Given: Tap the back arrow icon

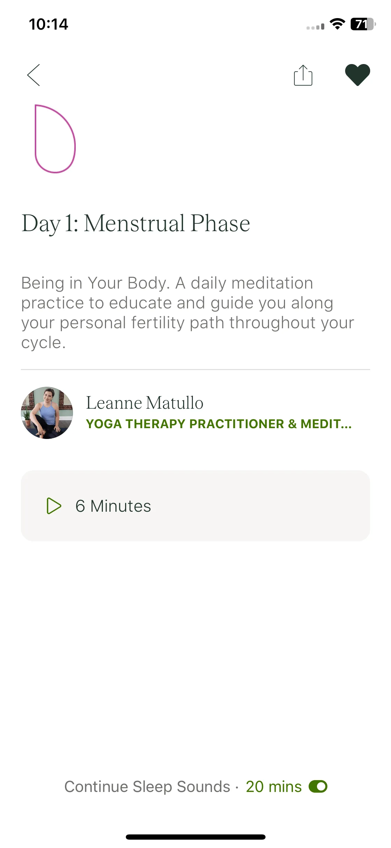Looking at the screenshot, I should [x=34, y=75].
